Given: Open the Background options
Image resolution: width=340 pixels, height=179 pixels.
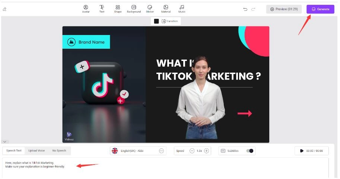Looking at the screenshot, I should pos(134,9).
